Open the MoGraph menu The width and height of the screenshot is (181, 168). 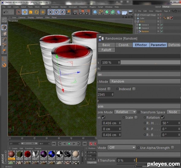(x=73, y=7)
